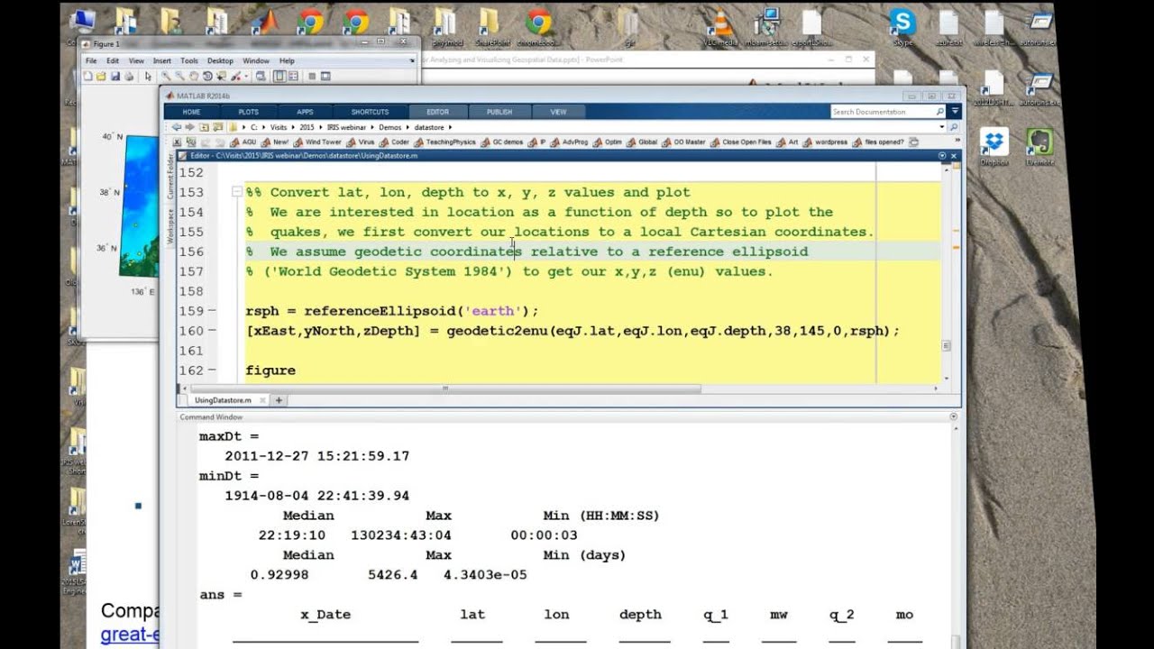Image resolution: width=1154 pixels, height=649 pixels.
Task: Click the Link Plot icon
Action: point(261,77)
